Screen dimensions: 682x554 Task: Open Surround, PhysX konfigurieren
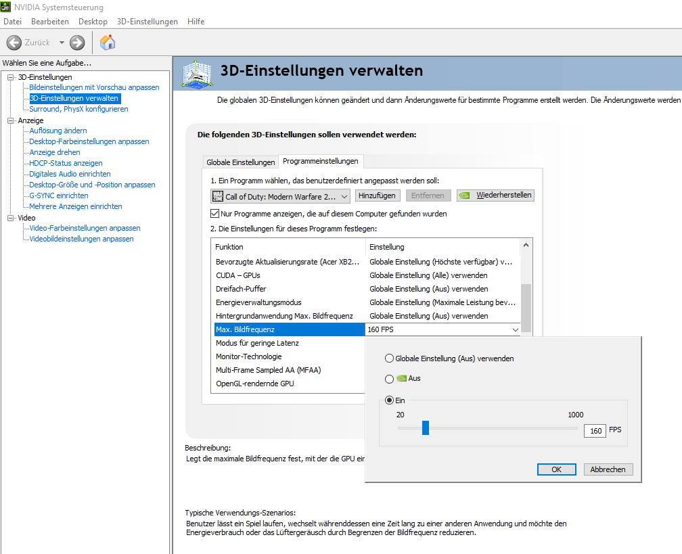click(78, 109)
